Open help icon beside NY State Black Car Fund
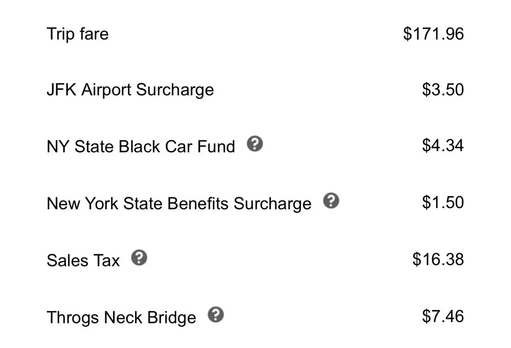This screenshot has height=348, width=511. [255, 144]
